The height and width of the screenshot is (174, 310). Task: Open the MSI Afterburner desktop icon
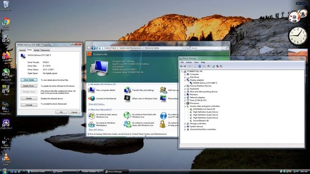[x=6, y=74]
